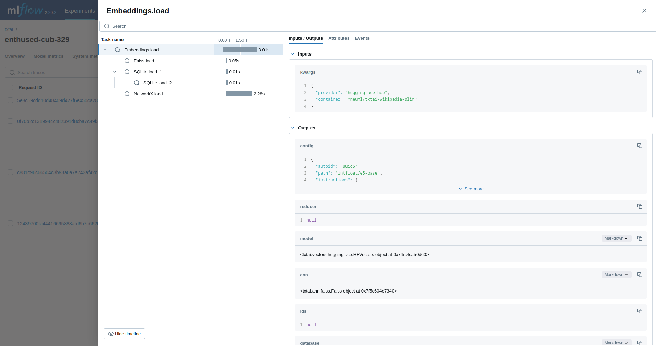The height and width of the screenshot is (346, 656).
Task: Copy the reducer output value
Action: [x=640, y=206]
